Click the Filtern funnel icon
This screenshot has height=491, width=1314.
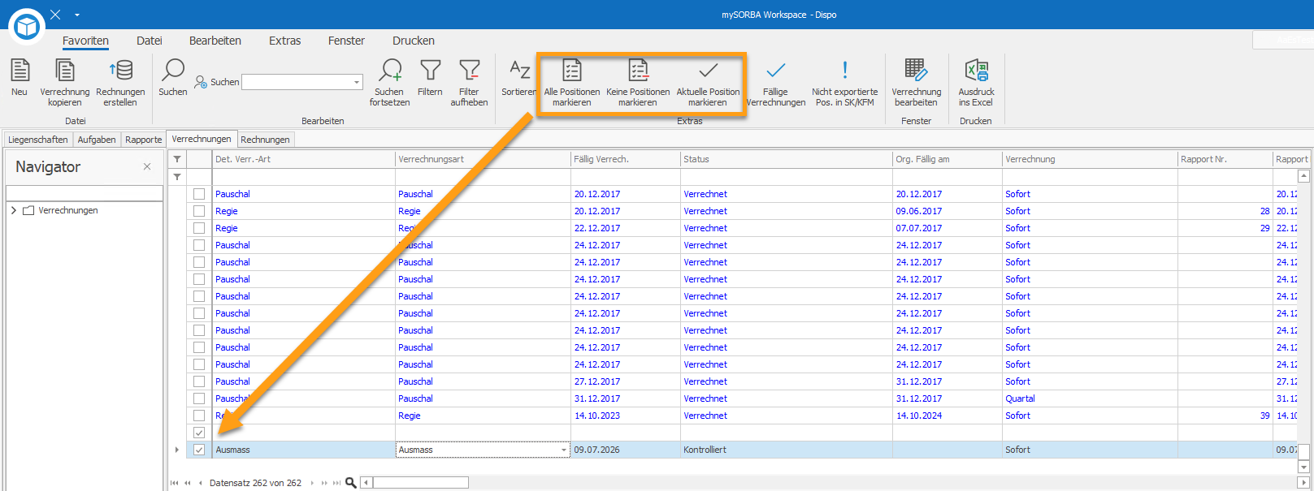tap(430, 70)
